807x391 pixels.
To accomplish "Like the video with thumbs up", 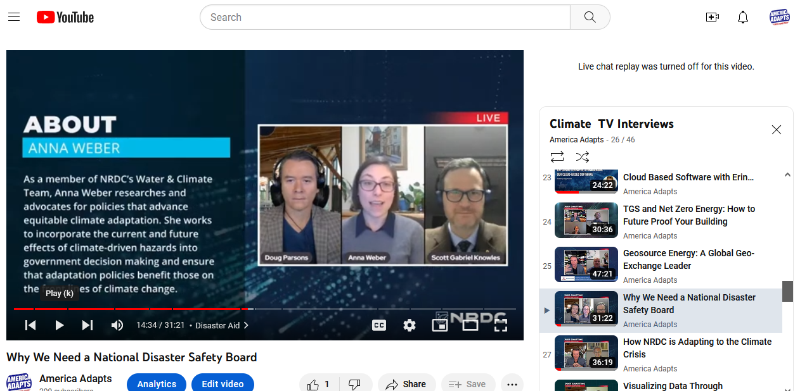I will [x=319, y=384].
